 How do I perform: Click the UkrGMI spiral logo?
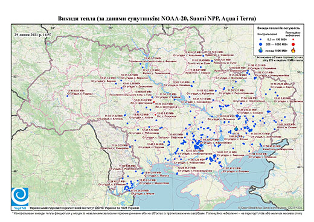(x=20, y=197)
